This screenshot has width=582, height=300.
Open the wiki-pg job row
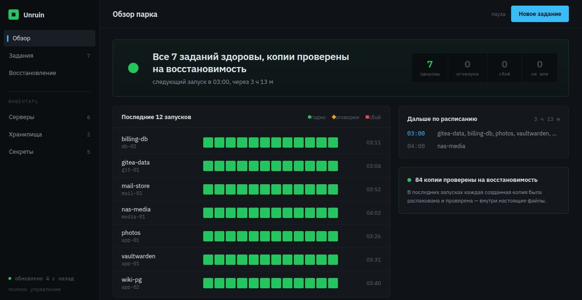pos(251,283)
